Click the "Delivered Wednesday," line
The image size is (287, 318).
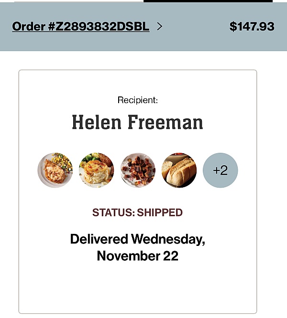click(137, 239)
